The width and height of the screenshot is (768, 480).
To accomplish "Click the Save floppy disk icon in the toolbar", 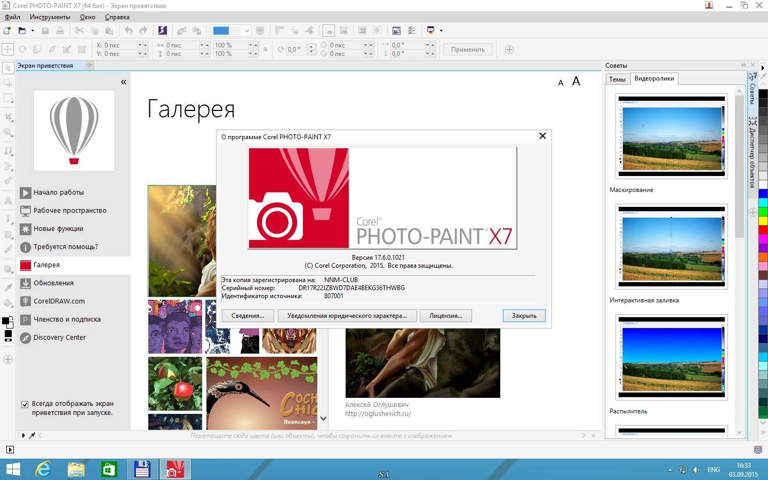I will click(x=45, y=30).
